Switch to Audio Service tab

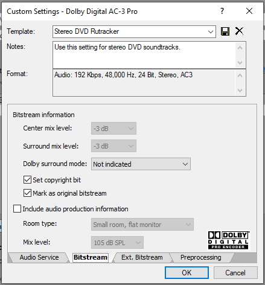[x=39, y=257]
